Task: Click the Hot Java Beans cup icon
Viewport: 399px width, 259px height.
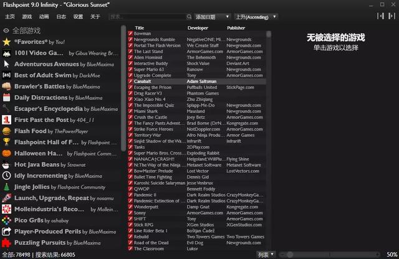Action: pyautogui.click(x=7, y=165)
